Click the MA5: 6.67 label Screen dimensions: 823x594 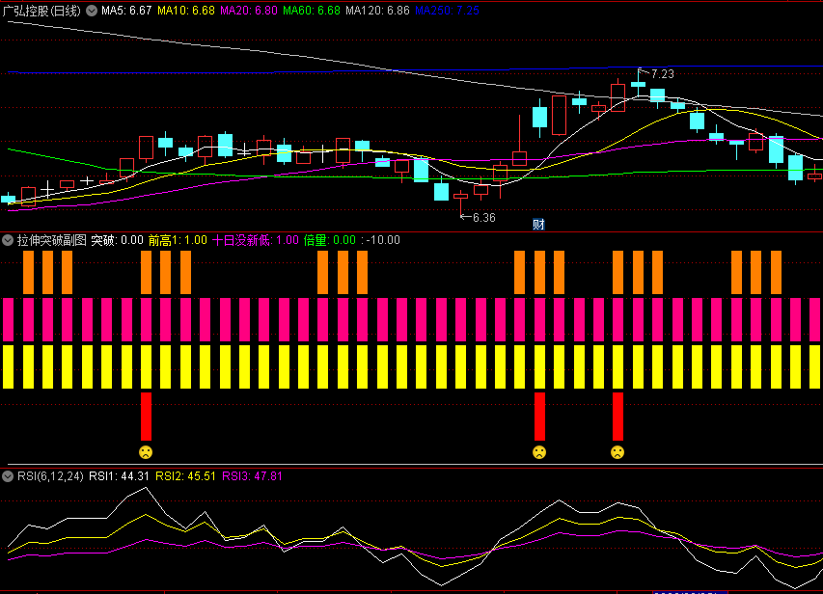pos(126,11)
